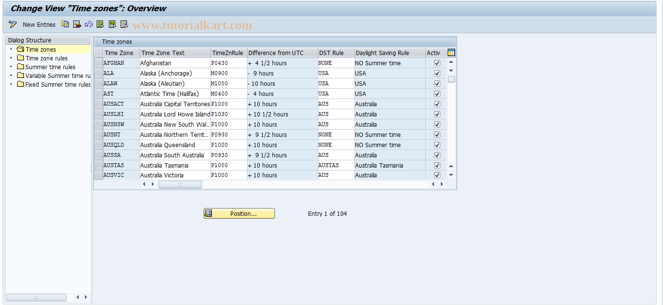
Task: Click the Delete entry icon
Action: (x=77, y=24)
